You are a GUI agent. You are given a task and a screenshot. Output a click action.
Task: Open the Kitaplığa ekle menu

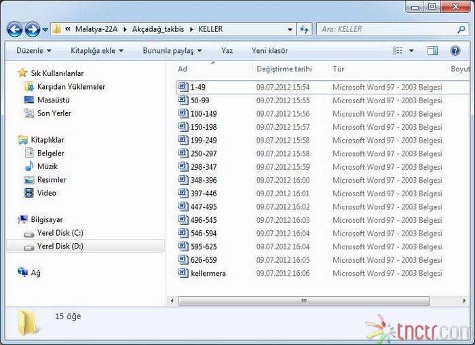tap(97, 51)
